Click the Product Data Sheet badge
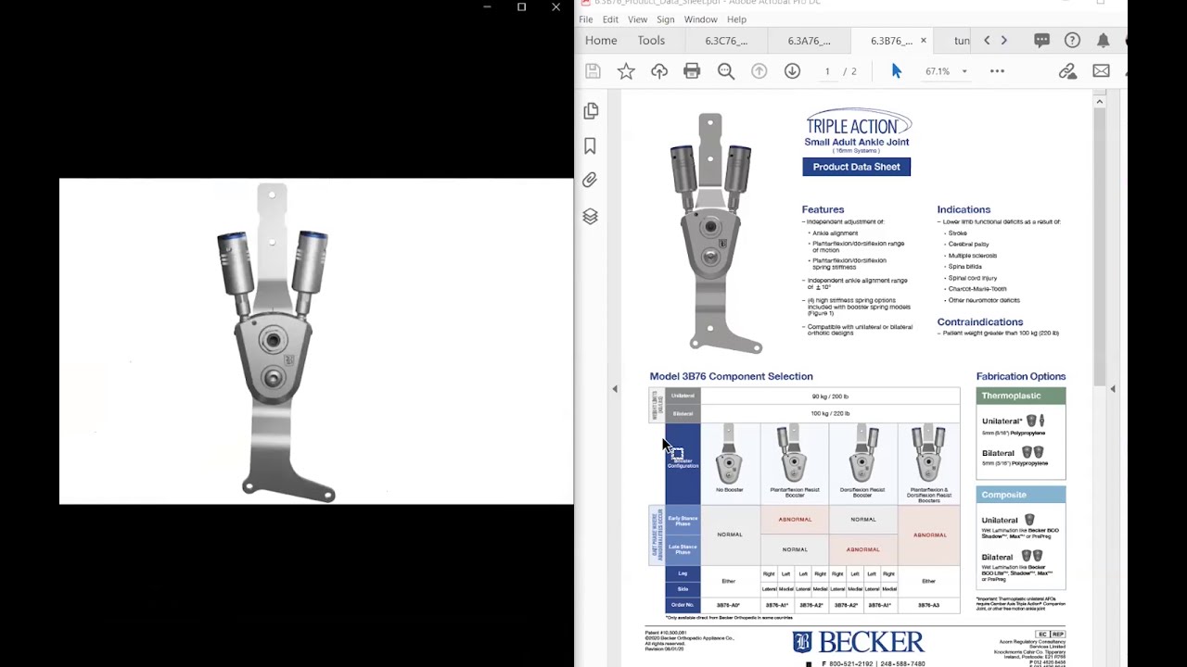This screenshot has width=1187, height=667. coord(856,167)
